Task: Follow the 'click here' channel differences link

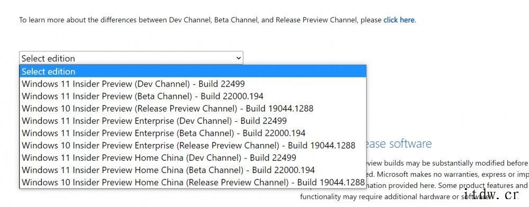Action: [x=399, y=20]
